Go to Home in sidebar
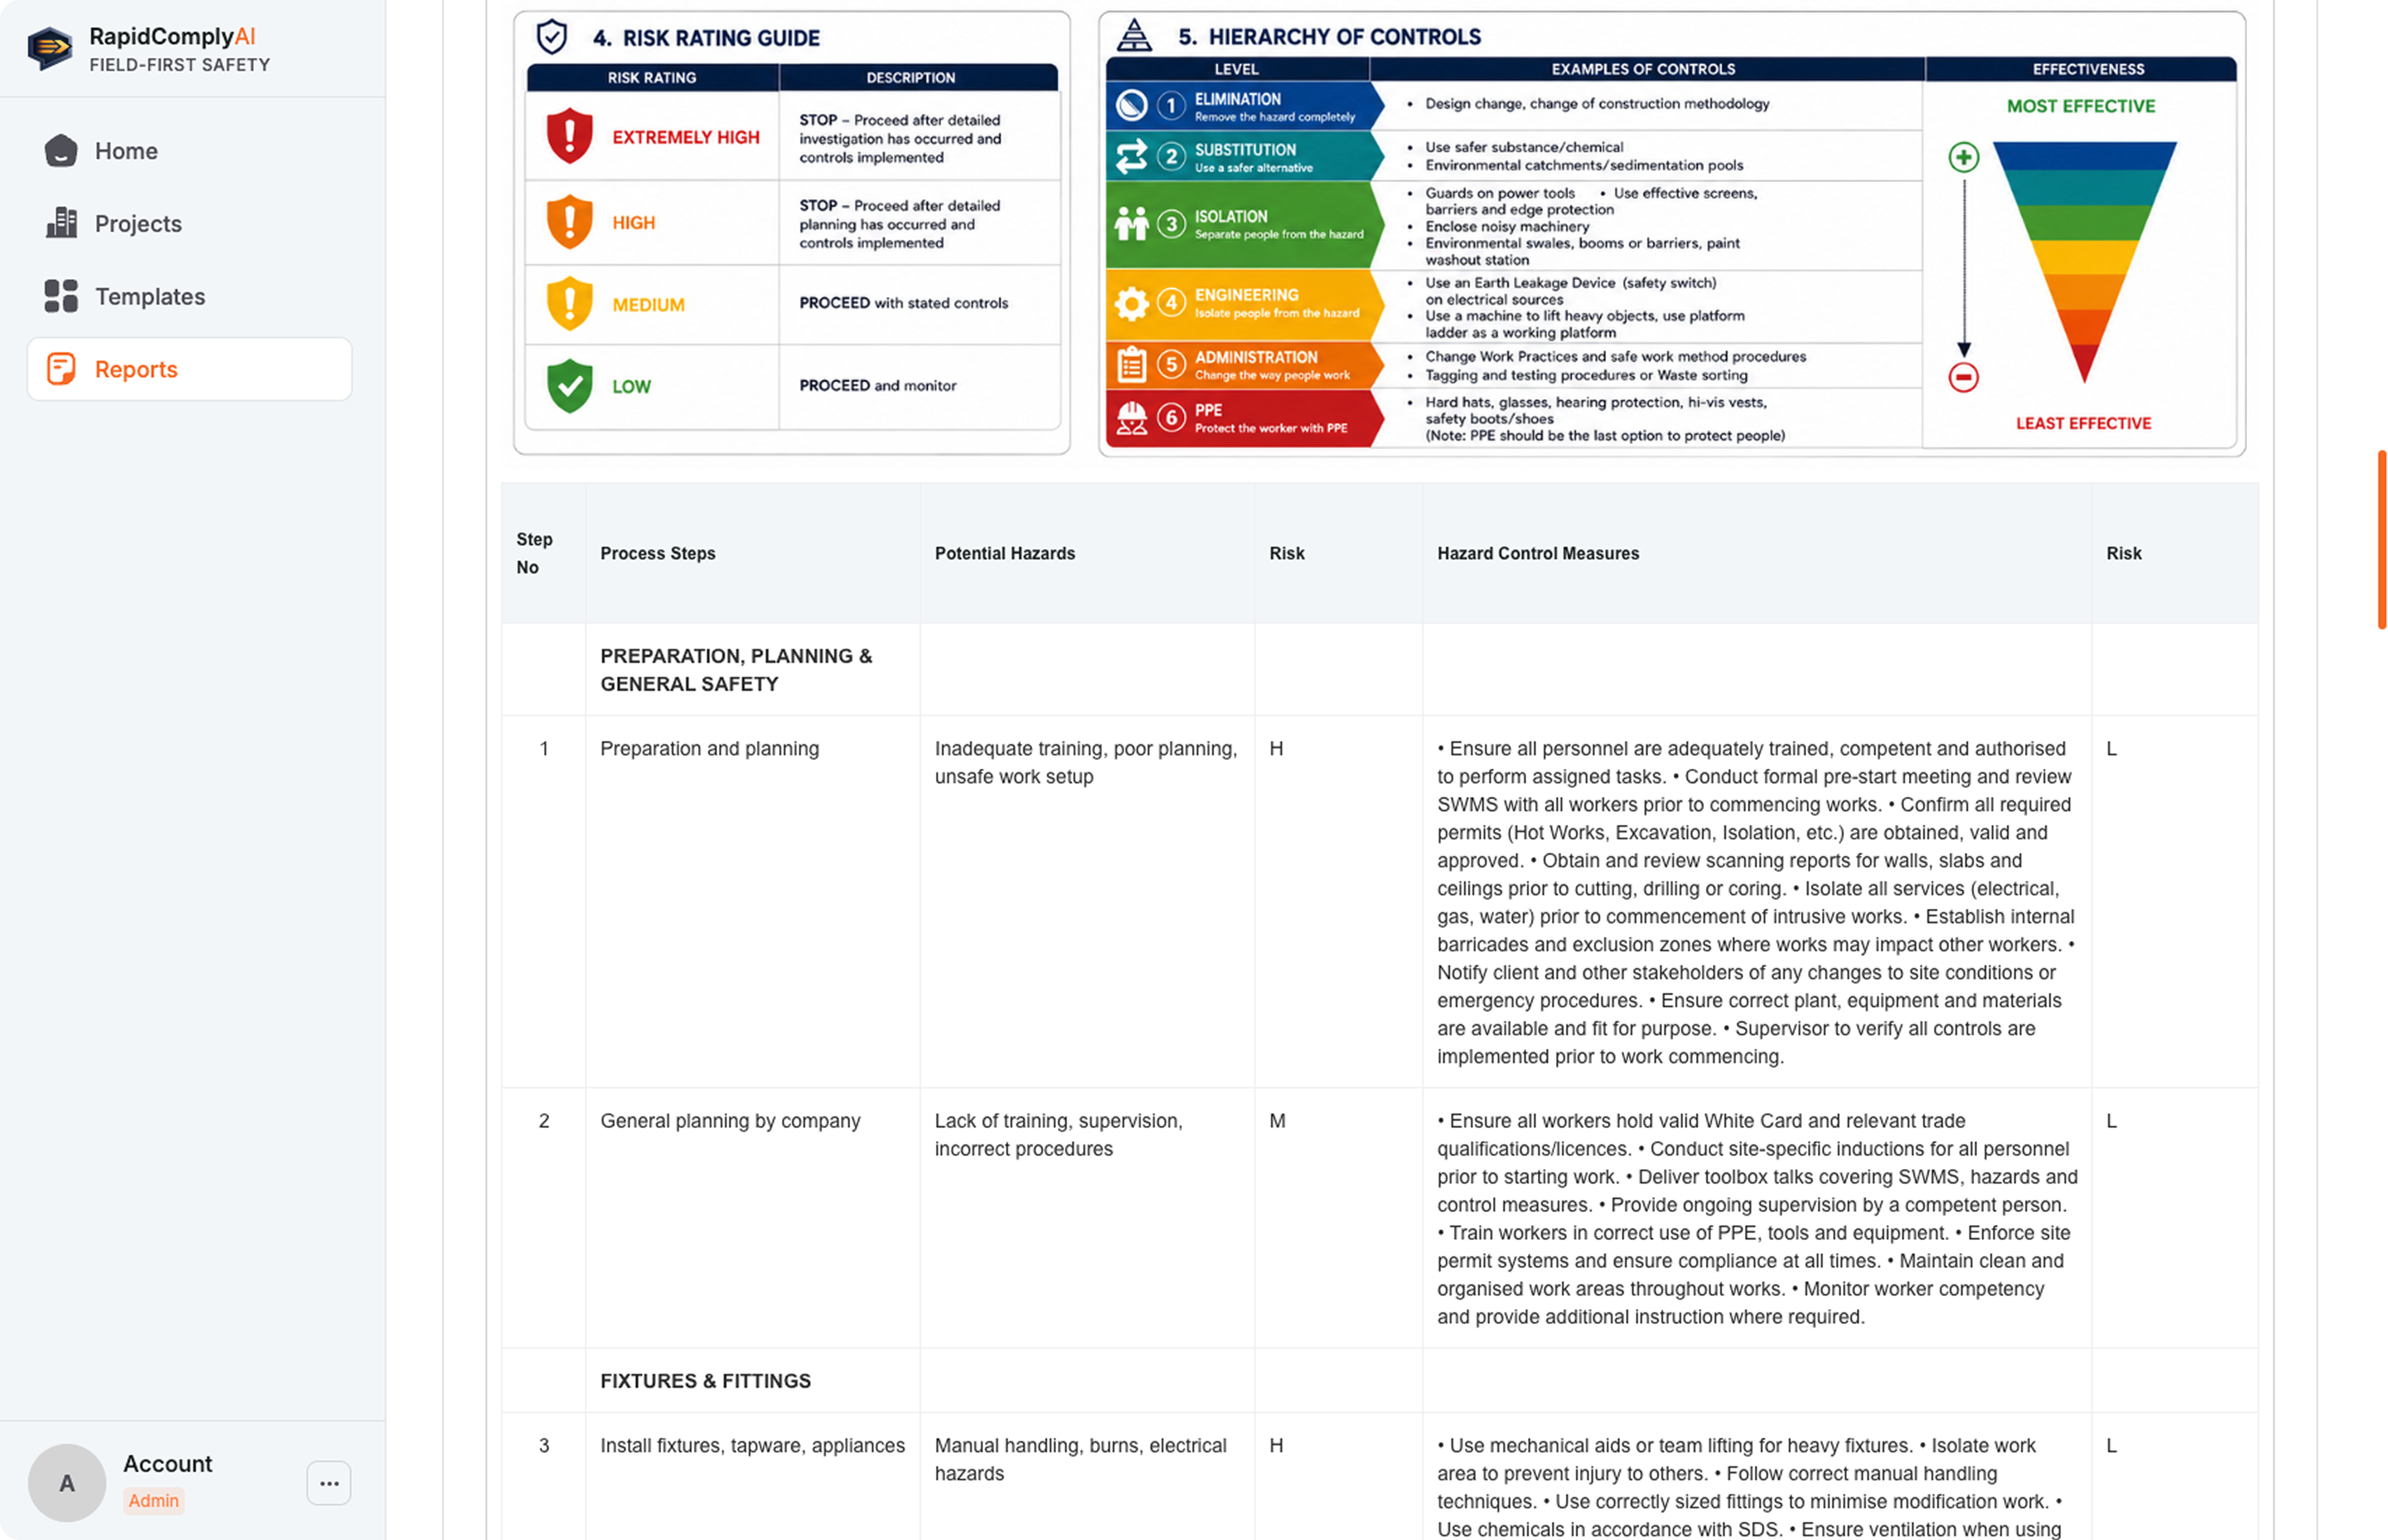The width and height of the screenshot is (2388, 1540). (190, 151)
